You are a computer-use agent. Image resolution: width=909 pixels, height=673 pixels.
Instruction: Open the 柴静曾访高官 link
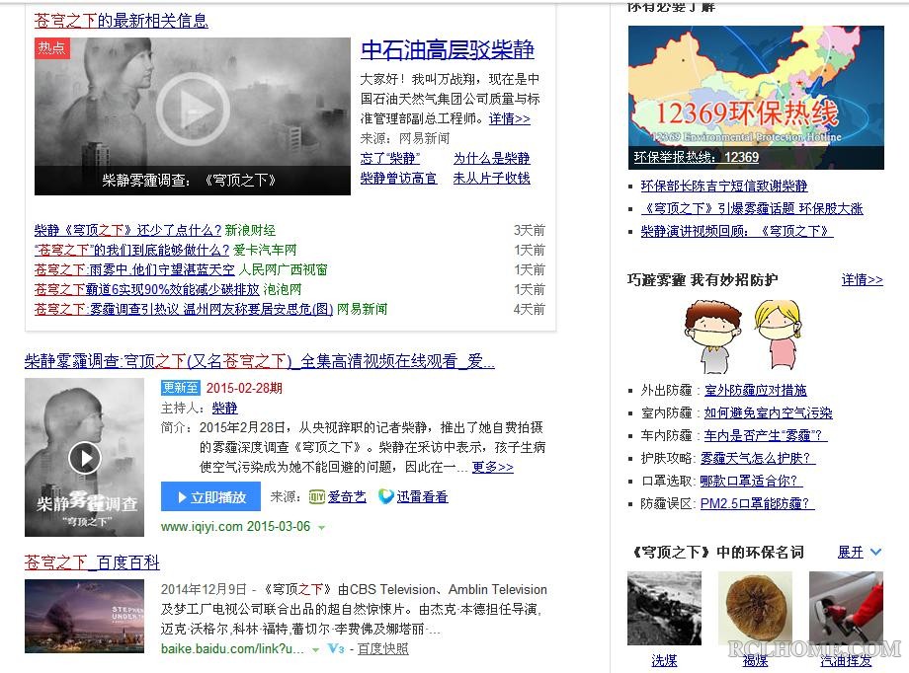pyautogui.click(x=398, y=178)
